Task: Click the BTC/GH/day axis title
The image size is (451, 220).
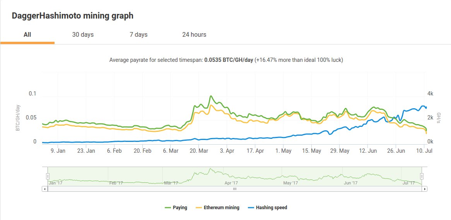Action: [18, 118]
